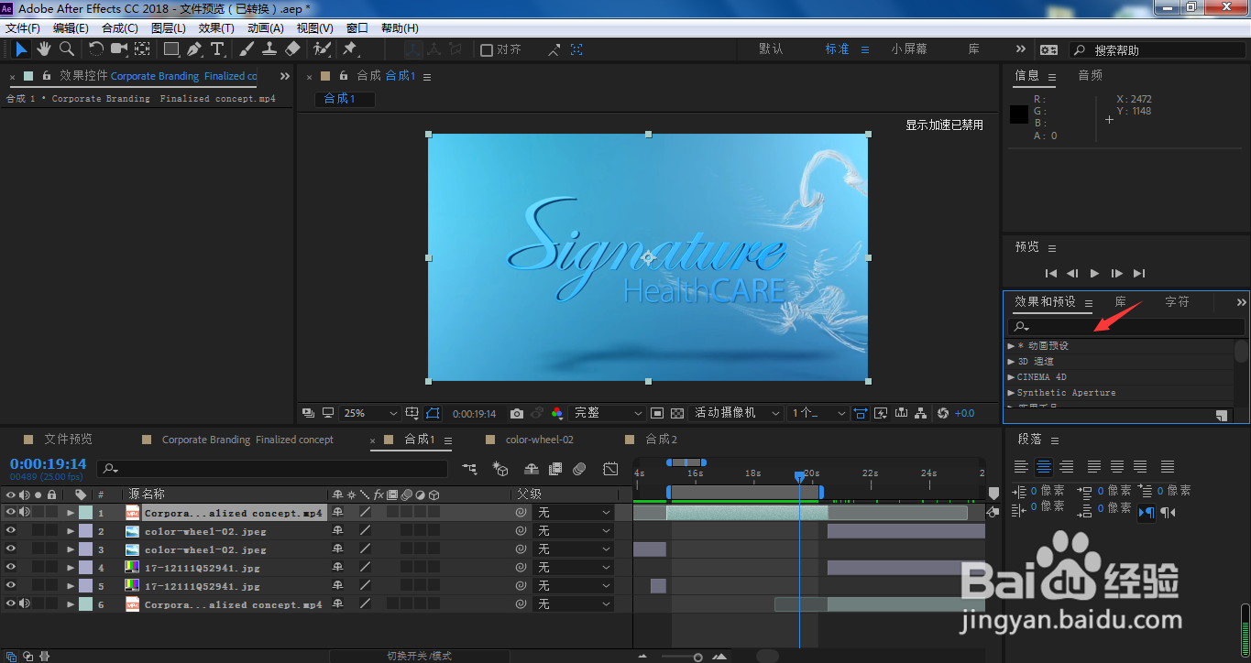This screenshot has height=663, width=1251.
Task: Click the snapshot camera icon in viewer
Action: 517,414
